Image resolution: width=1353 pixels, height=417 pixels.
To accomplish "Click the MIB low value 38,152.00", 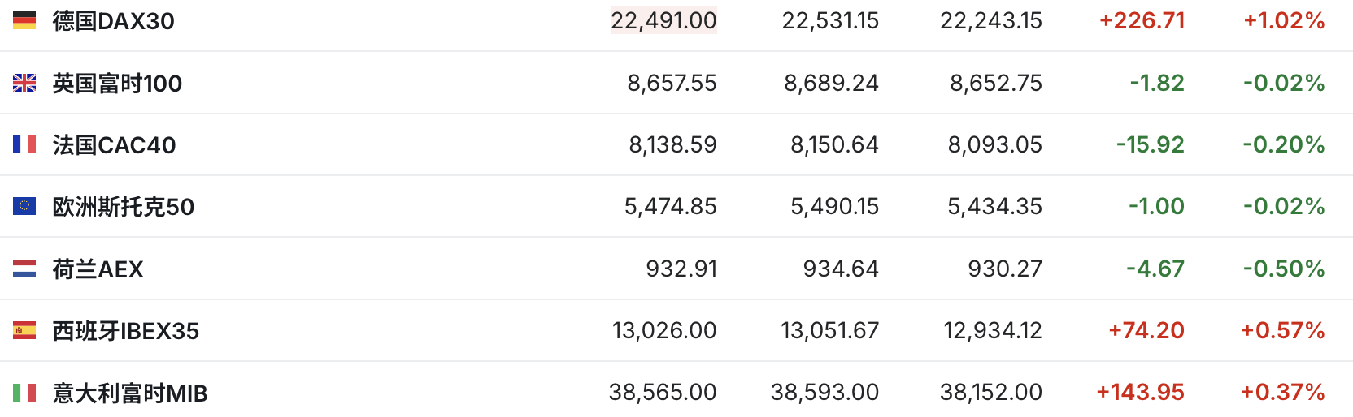I will (x=990, y=393).
